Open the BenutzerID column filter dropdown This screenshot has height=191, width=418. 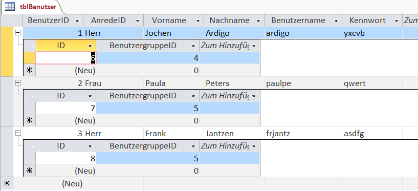point(77,21)
